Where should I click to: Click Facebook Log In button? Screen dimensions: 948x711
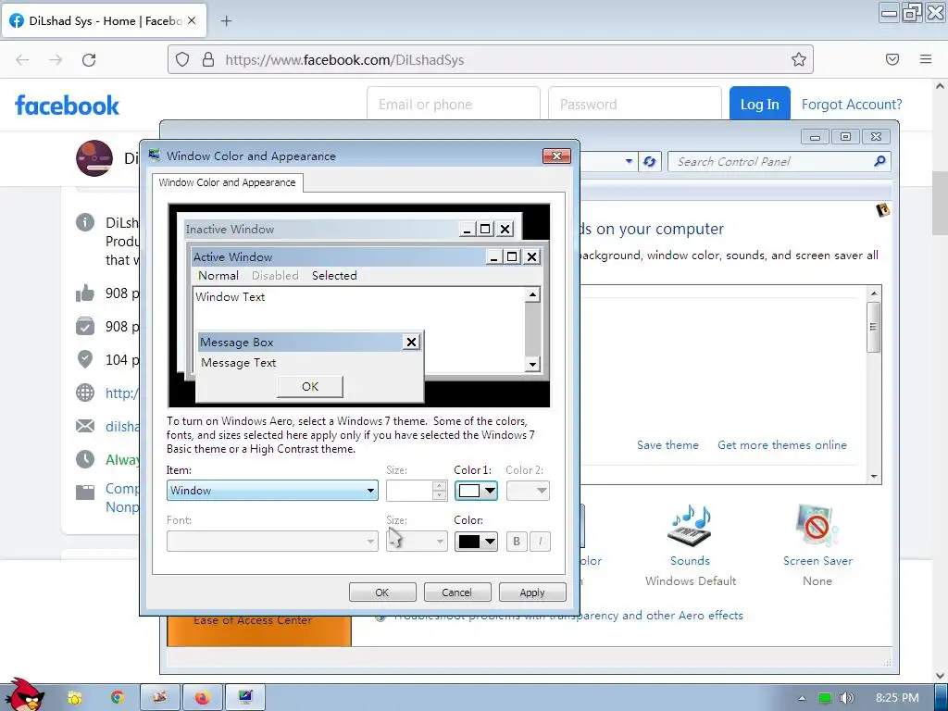coord(759,104)
